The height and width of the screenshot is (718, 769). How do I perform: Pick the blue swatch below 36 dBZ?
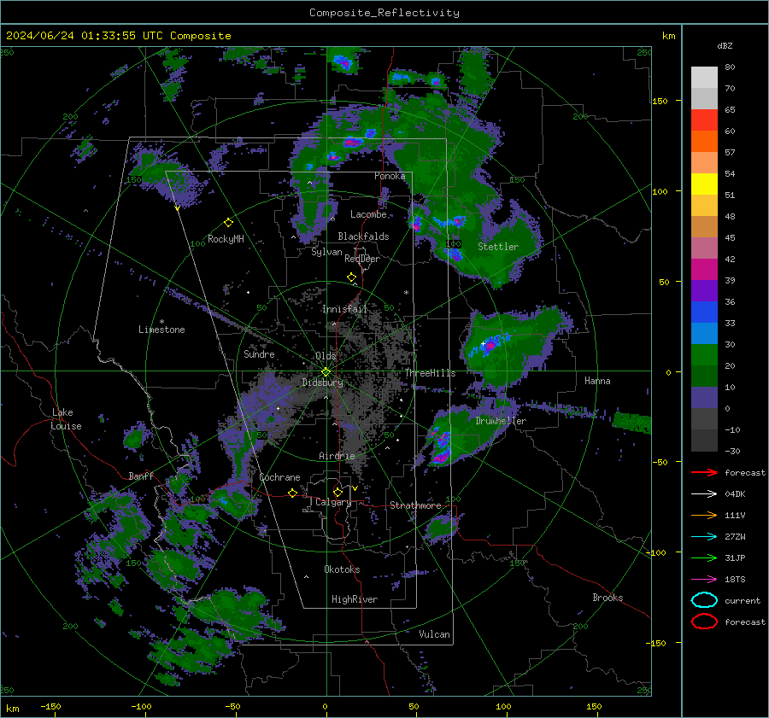point(704,312)
